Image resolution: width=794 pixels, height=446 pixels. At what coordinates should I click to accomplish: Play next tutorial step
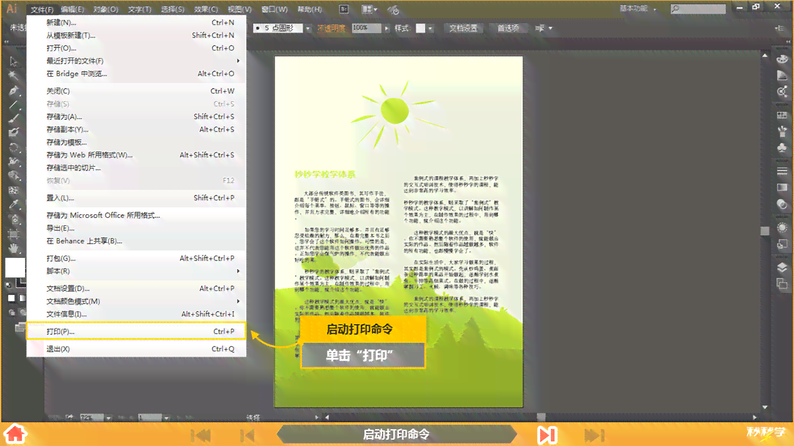tap(547, 434)
